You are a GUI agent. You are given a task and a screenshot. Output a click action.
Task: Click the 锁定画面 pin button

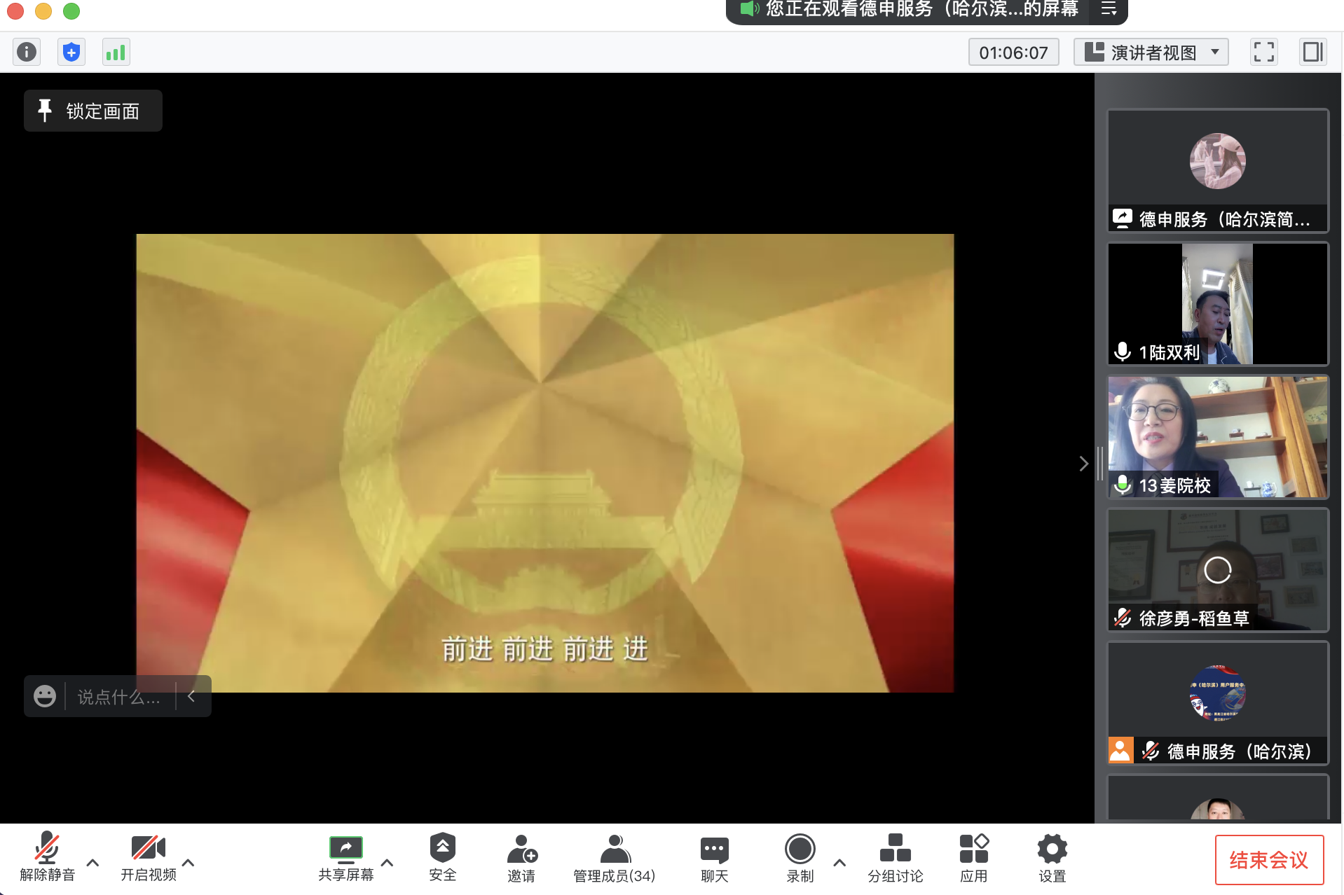tap(93, 111)
